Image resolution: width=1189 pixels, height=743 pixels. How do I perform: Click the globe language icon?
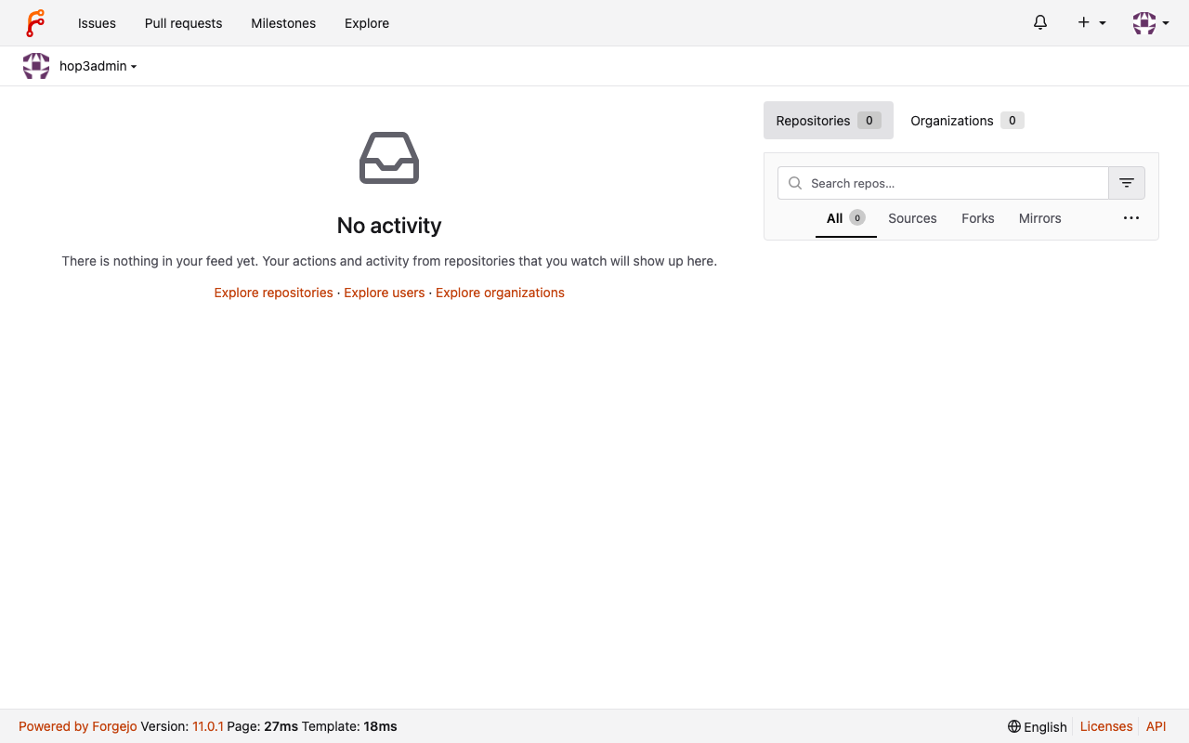tap(1014, 726)
